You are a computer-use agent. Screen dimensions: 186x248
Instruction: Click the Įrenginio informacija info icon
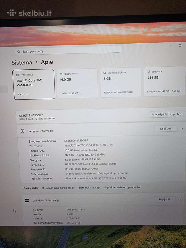pyautogui.click(x=23, y=131)
